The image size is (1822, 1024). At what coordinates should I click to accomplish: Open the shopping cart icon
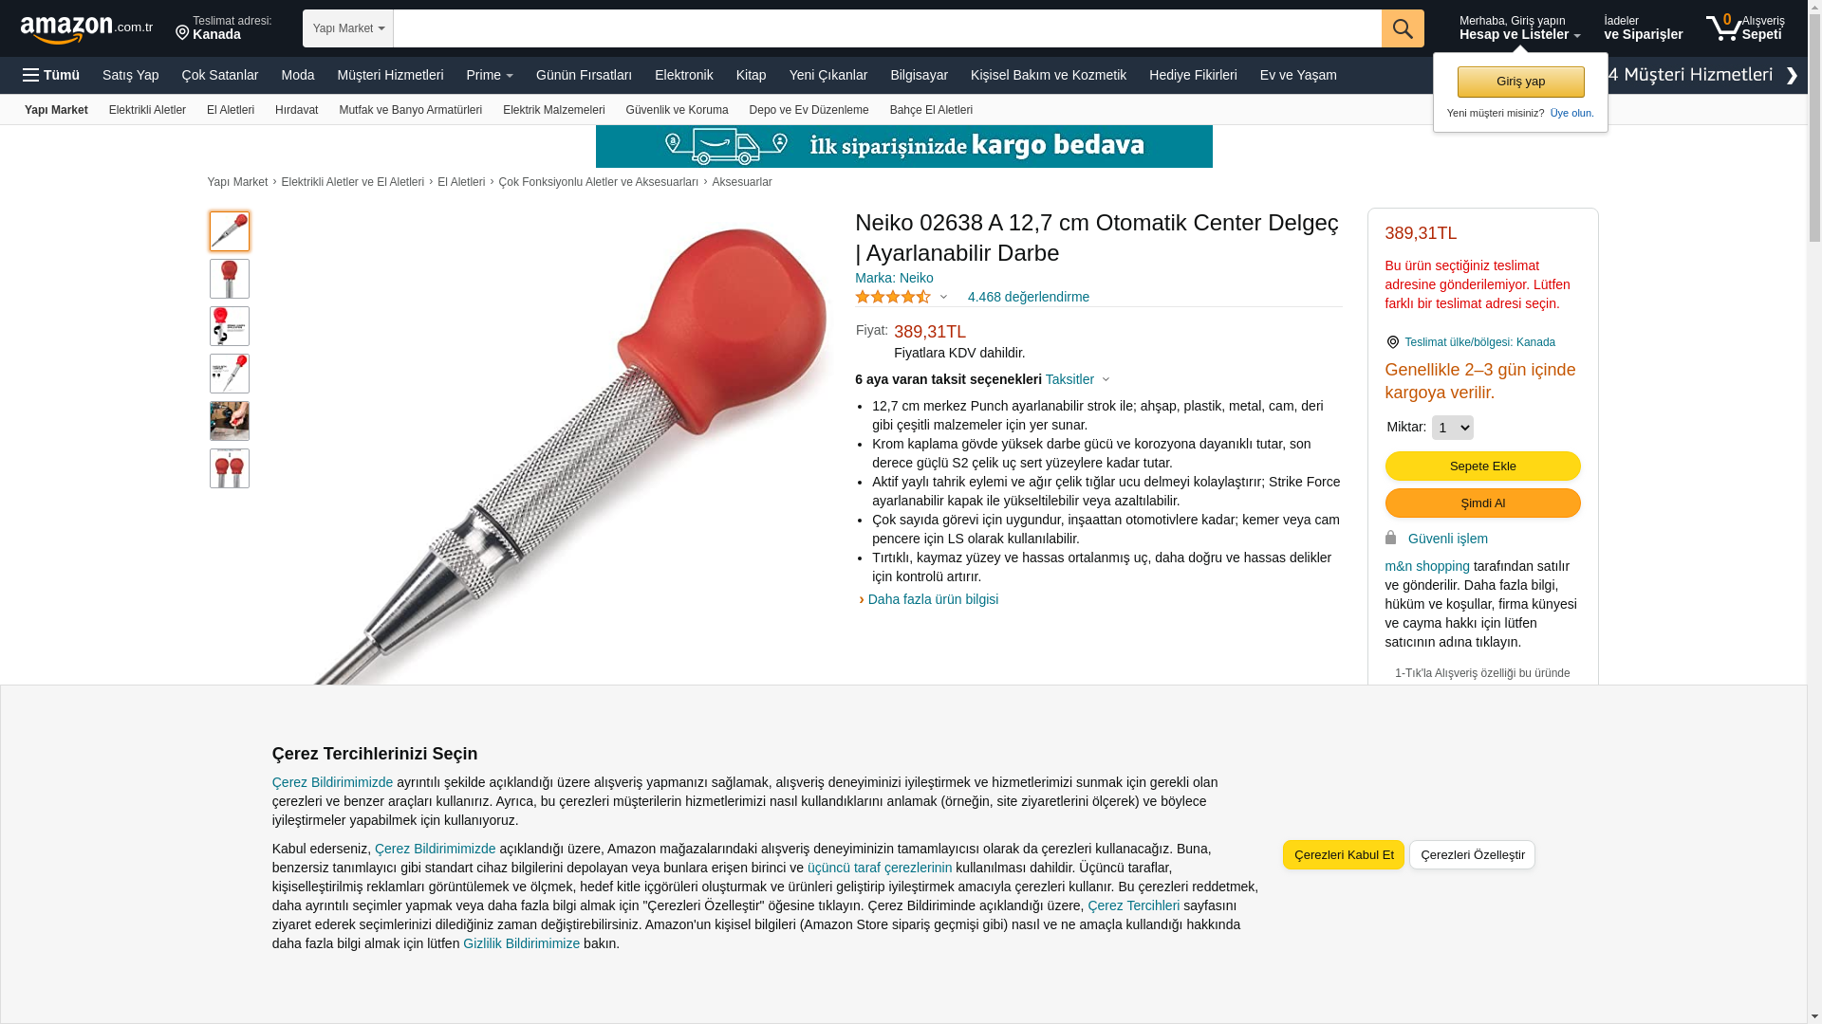(1723, 27)
